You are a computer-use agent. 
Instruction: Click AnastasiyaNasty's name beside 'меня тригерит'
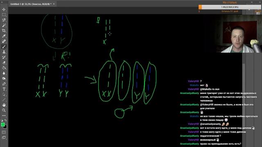click(x=190, y=93)
